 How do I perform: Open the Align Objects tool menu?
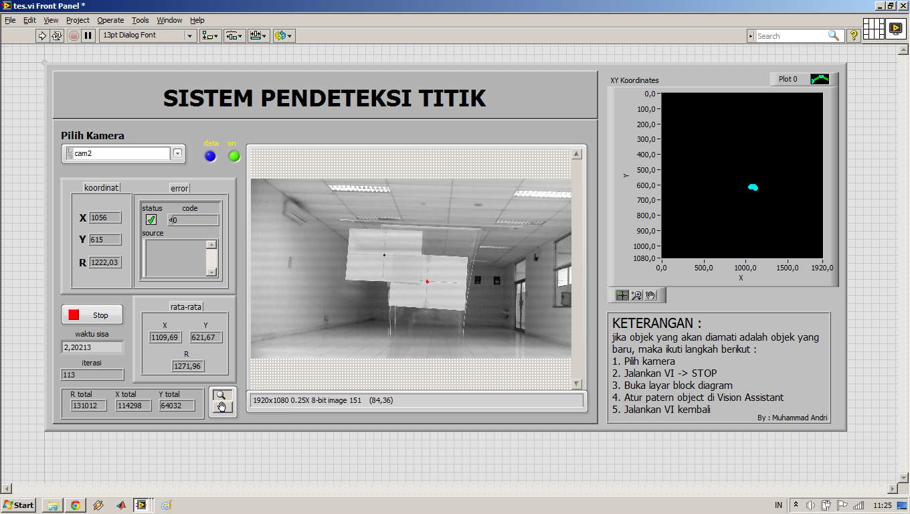[211, 35]
